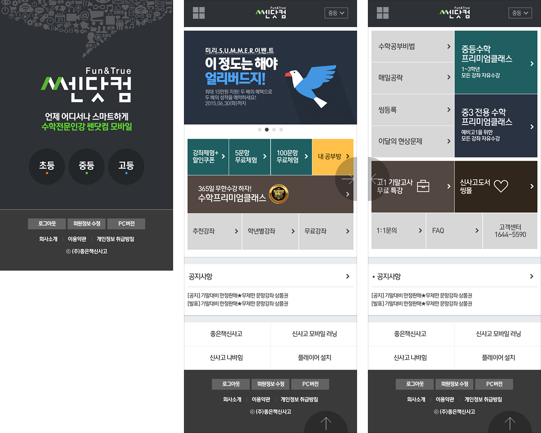Click the gold premium badge icon

click(x=279, y=194)
